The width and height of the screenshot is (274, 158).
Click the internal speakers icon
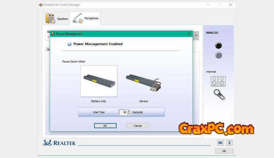(218, 81)
